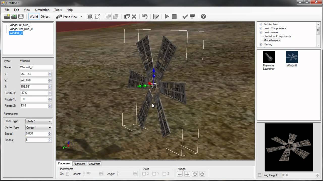Screen dimensions: 323x181
Task: Click the Open file toolbar icon
Action: point(14,17)
